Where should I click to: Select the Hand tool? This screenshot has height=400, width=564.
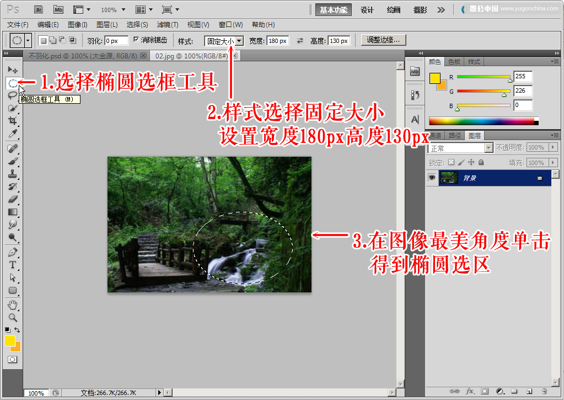(13, 305)
